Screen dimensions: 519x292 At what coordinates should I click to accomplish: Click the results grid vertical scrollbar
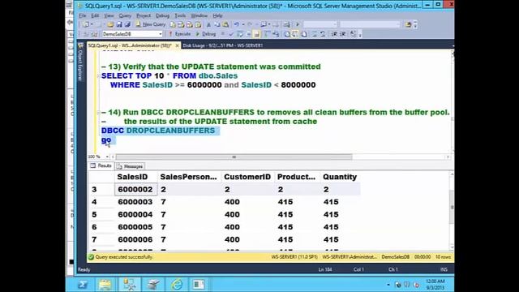452,211
